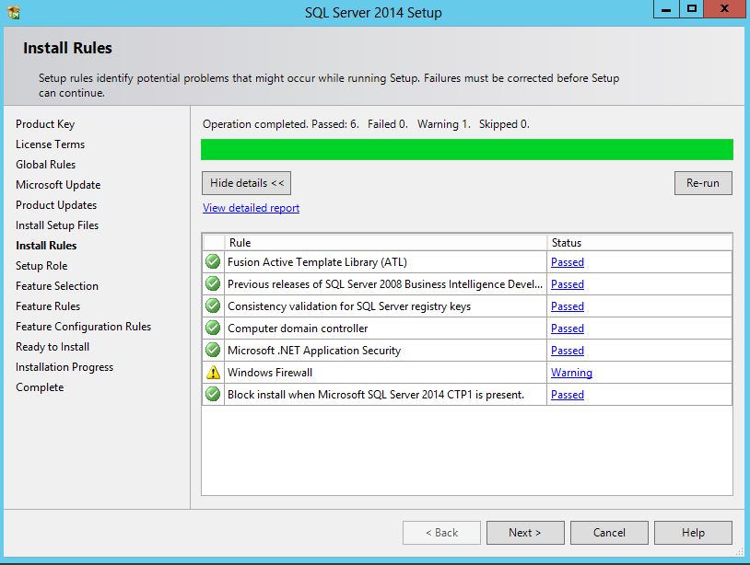This screenshot has width=750, height=565.
Task: Click the yellow warning icon beside Windows Firewall
Action: (x=213, y=373)
